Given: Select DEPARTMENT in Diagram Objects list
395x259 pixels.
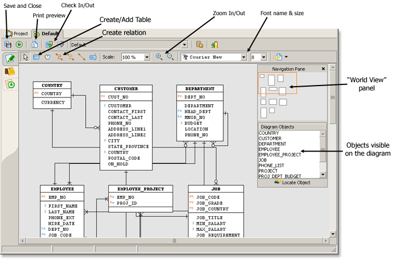Looking at the screenshot, I should (x=273, y=144).
